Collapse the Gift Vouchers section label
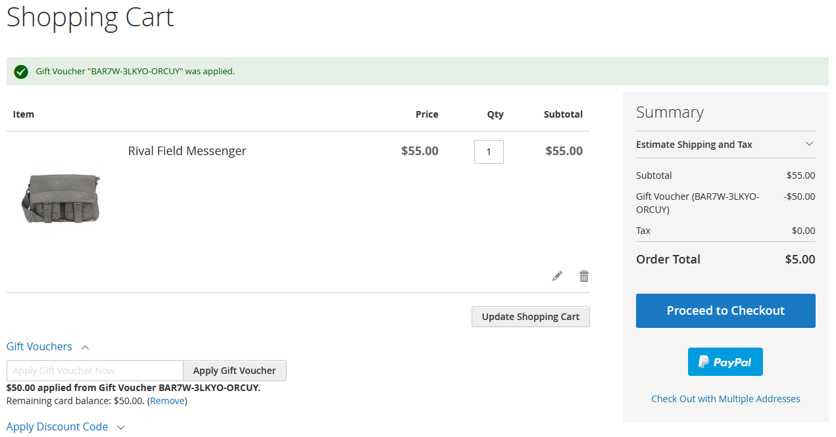 tap(39, 347)
